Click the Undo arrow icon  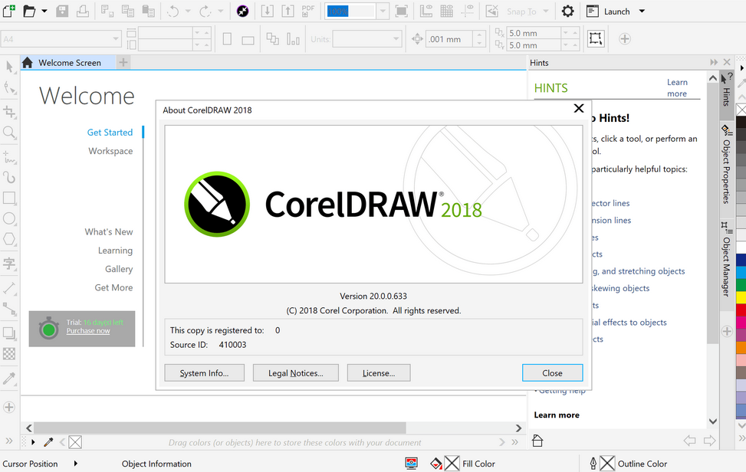[x=173, y=11]
